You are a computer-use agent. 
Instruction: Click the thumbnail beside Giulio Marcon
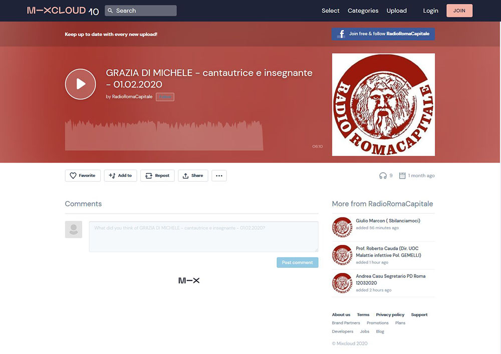pos(342,227)
